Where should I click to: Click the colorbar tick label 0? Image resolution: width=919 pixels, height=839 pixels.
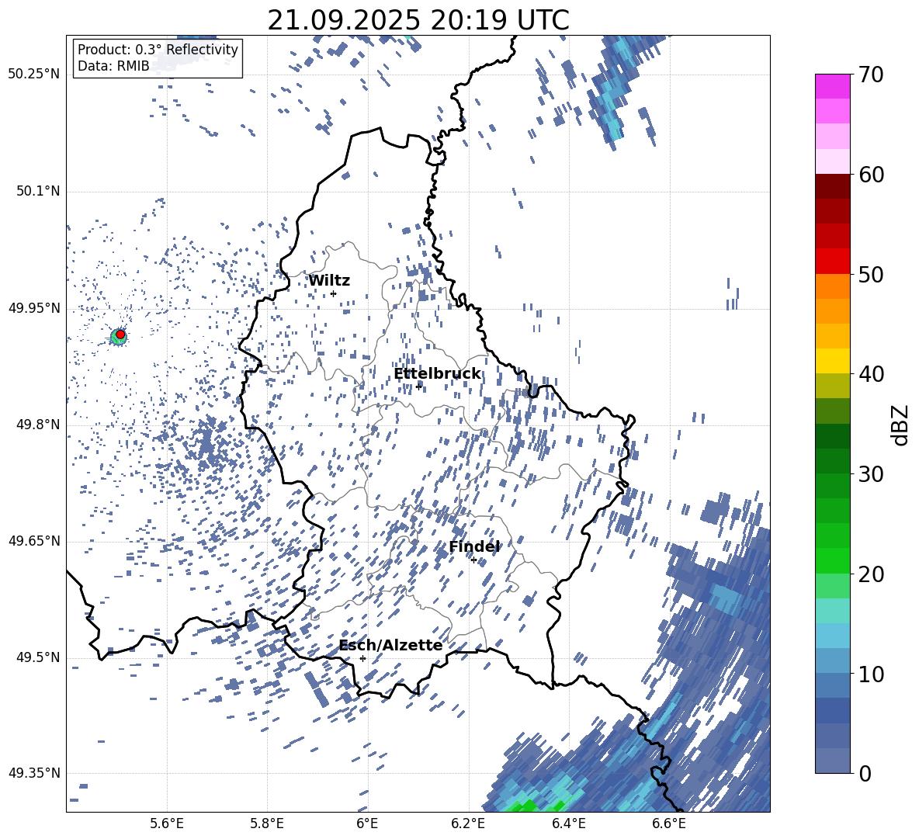pos(865,774)
